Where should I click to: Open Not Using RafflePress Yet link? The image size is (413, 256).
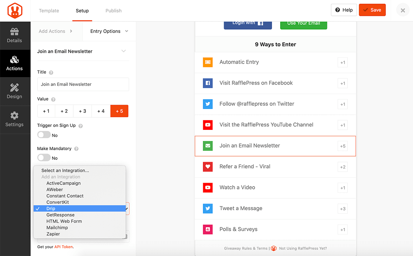click(303, 248)
